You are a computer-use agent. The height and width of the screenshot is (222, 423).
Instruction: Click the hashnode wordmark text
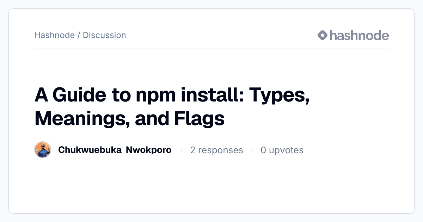point(359,35)
